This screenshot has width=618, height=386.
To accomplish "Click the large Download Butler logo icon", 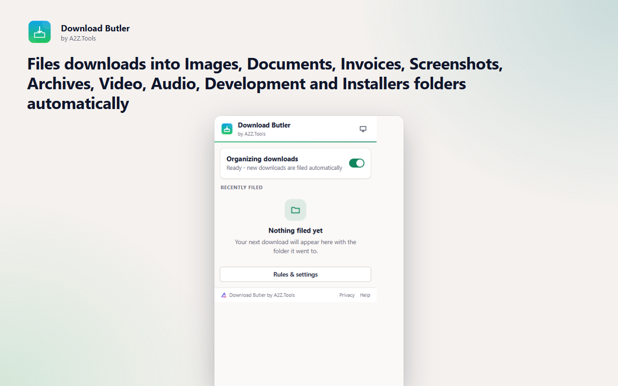I will coord(40,32).
